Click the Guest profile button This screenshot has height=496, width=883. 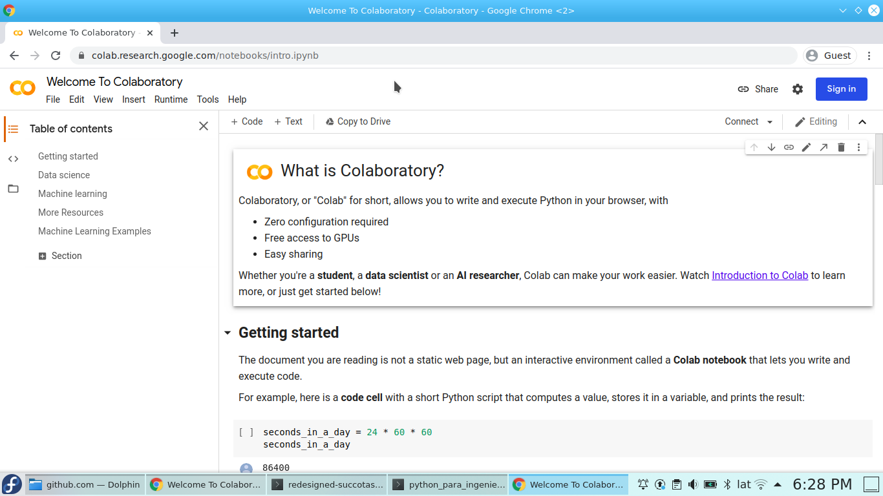coord(830,56)
